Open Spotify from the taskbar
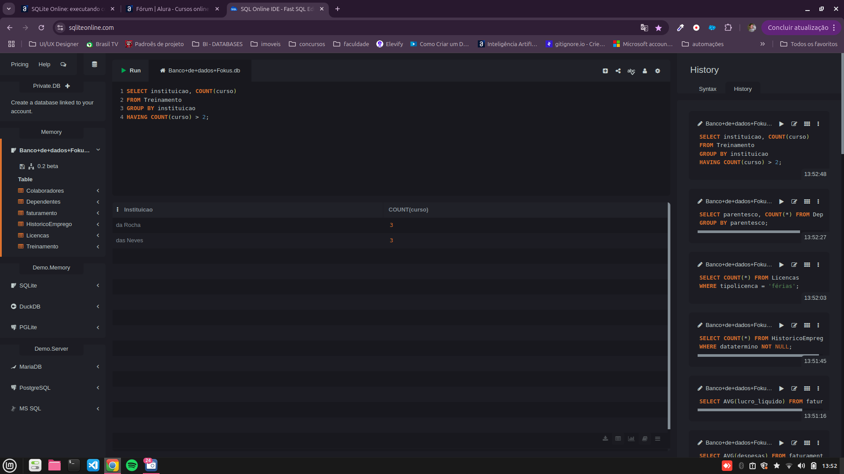 [132, 465]
